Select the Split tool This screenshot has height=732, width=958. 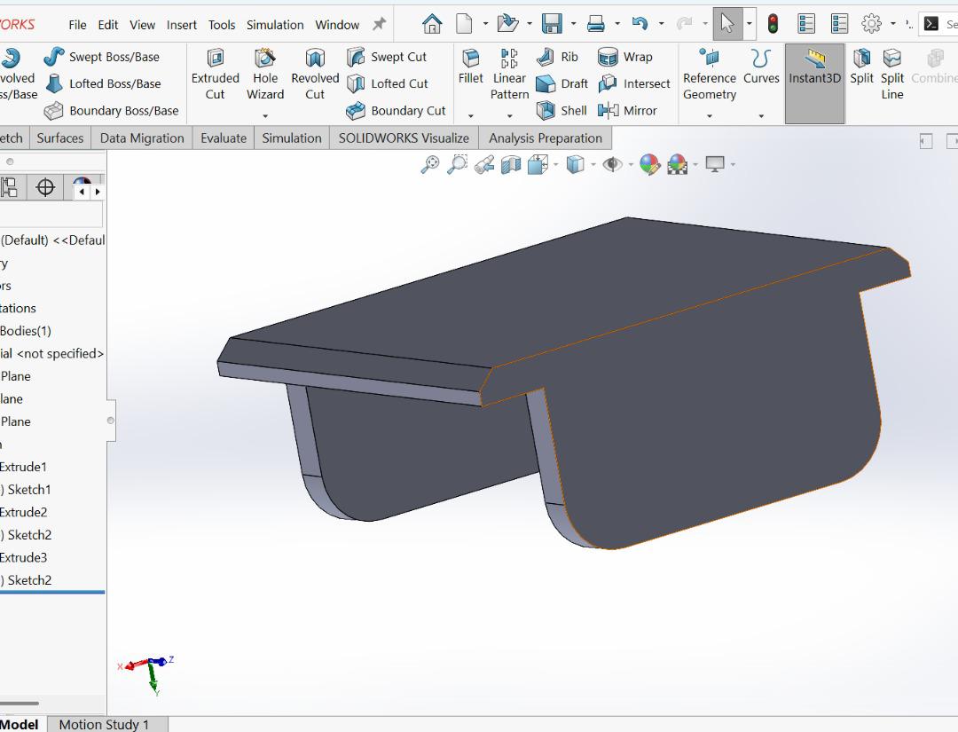click(861, 67)
